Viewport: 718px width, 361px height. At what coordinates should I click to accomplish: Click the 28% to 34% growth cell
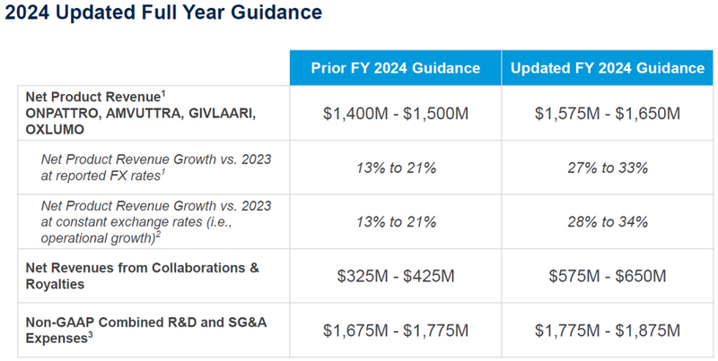click(x=608, y=221)
